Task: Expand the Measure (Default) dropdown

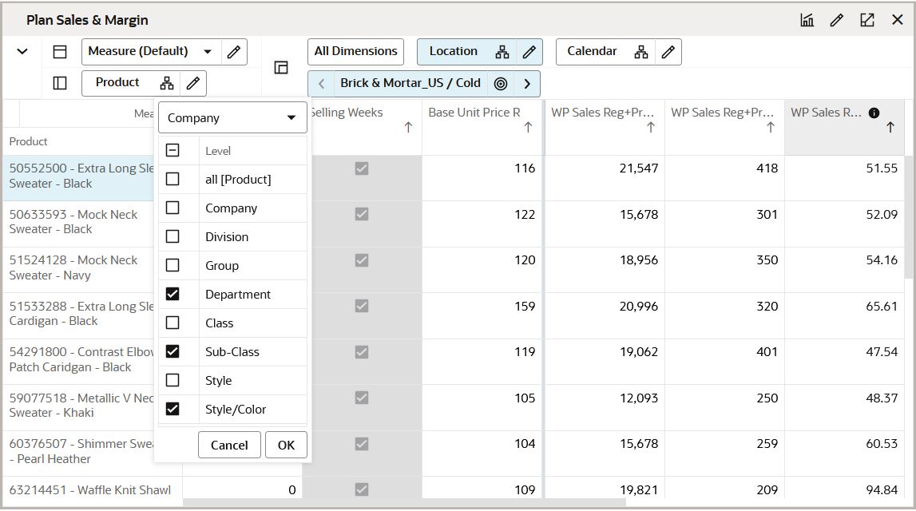Action: [208, 52]
